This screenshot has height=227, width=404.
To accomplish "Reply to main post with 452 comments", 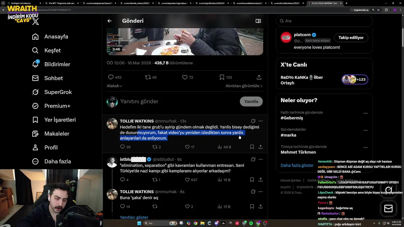I will (x=115, y=77).
